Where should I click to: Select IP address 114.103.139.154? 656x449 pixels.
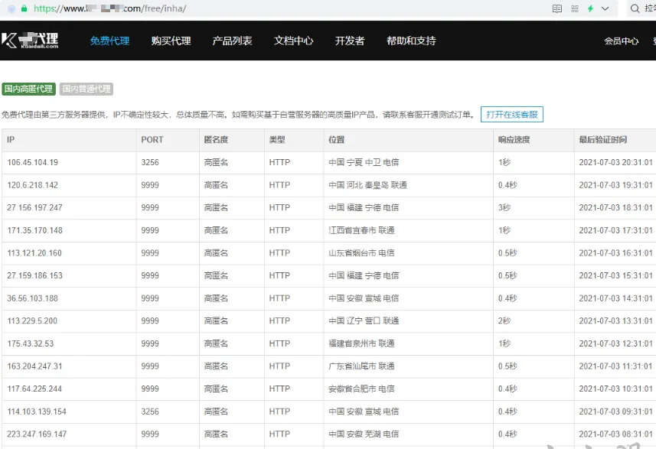click(x=37, y=412)
